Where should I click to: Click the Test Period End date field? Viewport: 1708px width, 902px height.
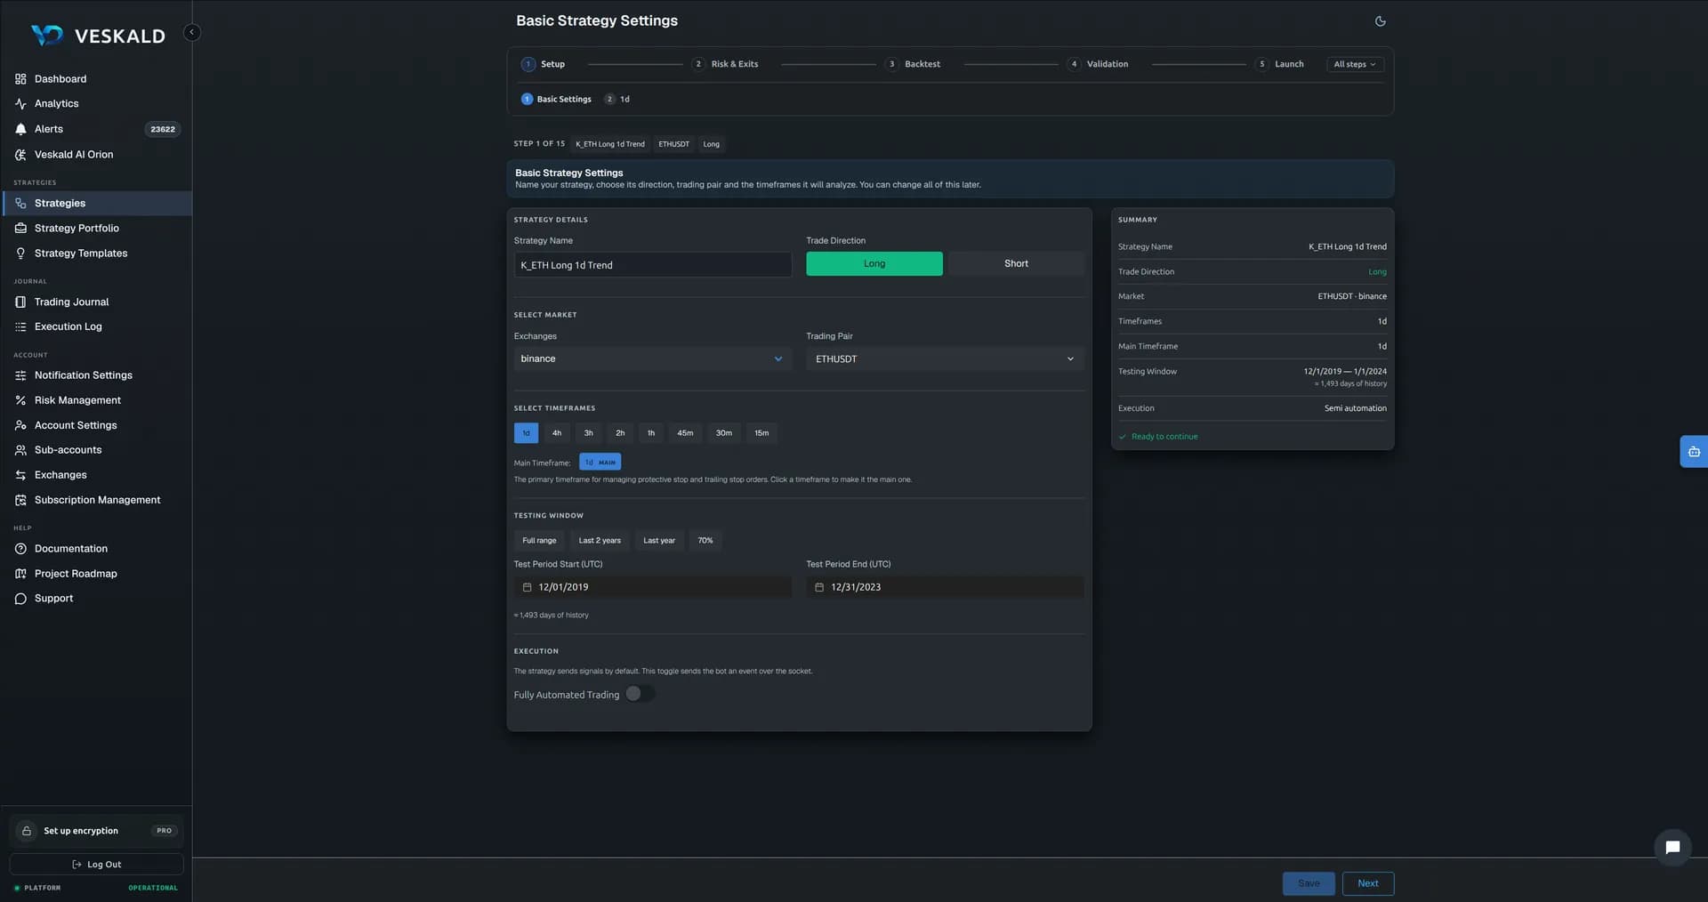945,587
